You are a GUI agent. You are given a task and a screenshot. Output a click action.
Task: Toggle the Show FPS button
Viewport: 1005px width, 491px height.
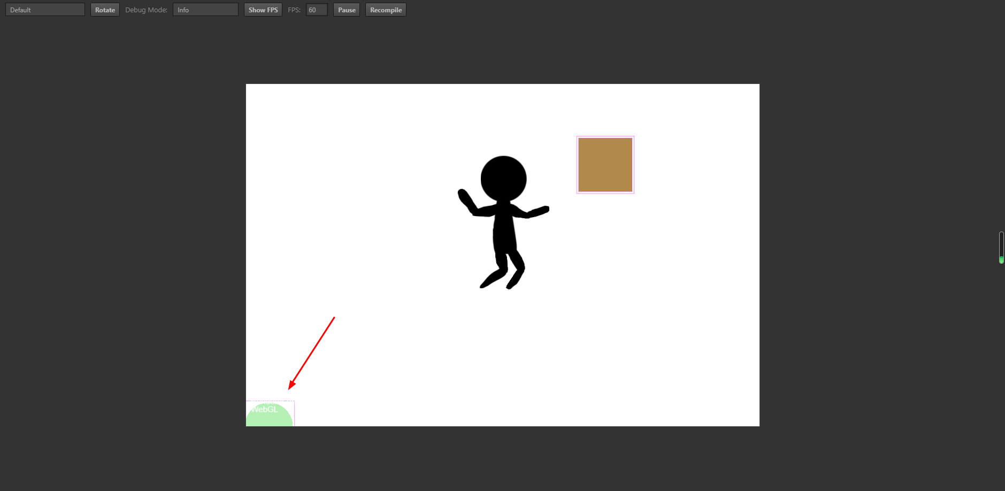point(263,10)
